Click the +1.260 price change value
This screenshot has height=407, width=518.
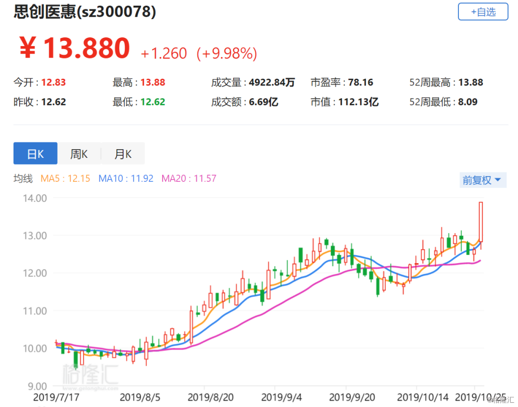click(164, 53)
